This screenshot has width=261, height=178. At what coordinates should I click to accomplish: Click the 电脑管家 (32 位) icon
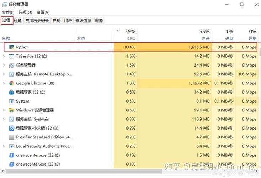[x=11, y=92]
